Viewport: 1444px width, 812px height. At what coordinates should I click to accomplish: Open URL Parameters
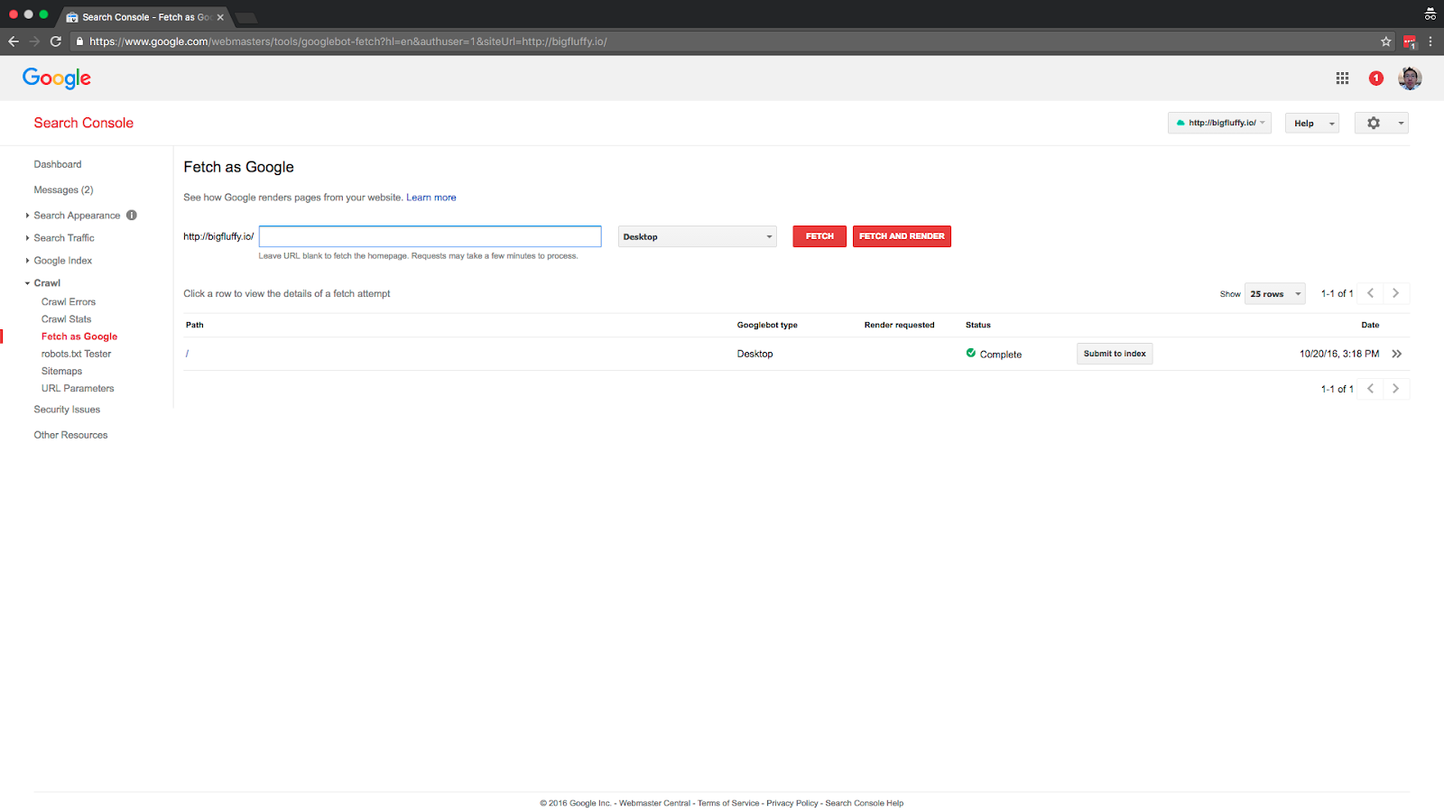coord(78,389)
